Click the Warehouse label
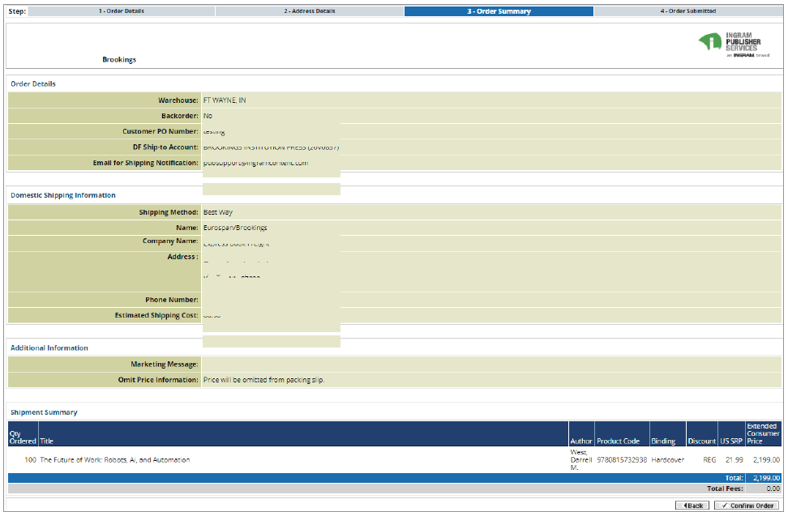The height and width of the screenshot is (512, 788). [x=178, y=100]
